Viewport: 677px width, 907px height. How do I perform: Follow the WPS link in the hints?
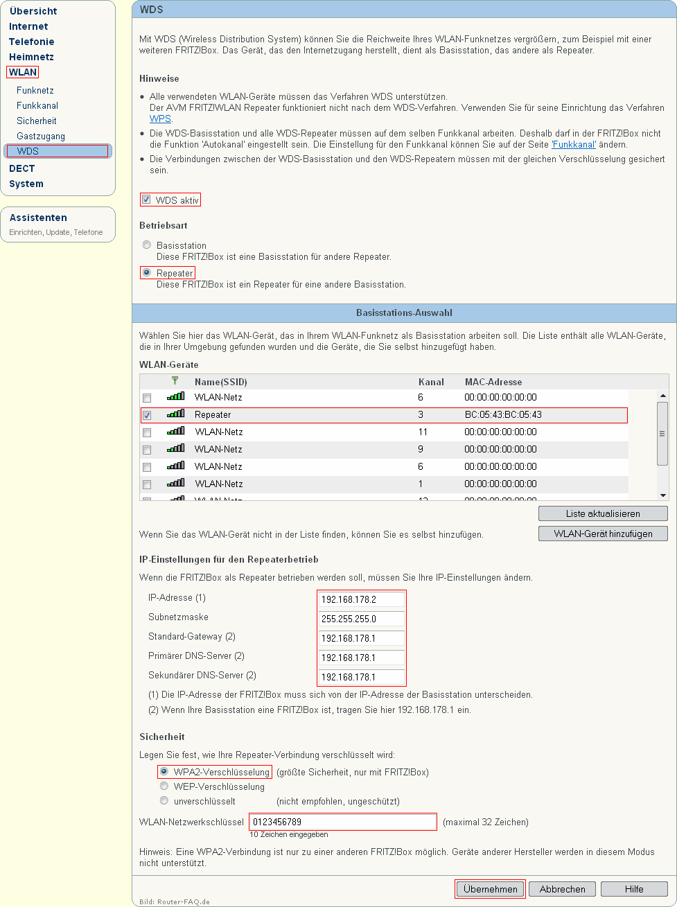(x=160, y=118)
